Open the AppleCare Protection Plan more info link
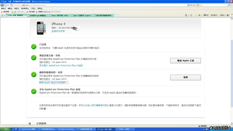Image resolution: width=233 pixels, height=131 pixels. pos(61,65)
